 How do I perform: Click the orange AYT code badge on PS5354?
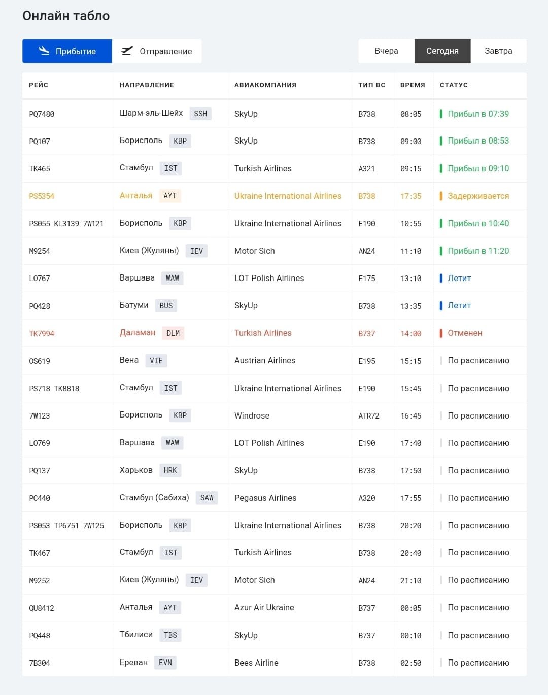pos(170,196)
